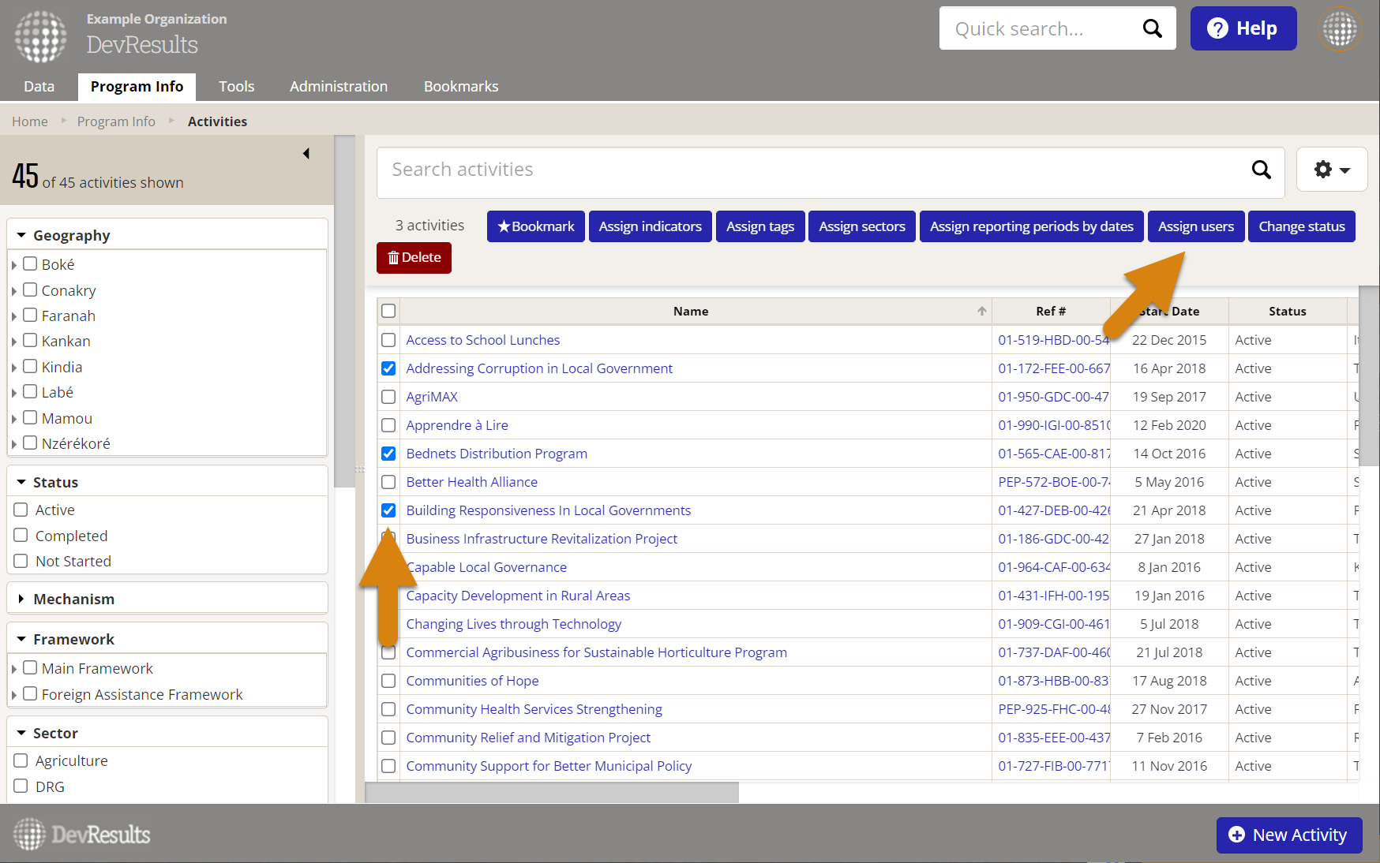
Task: Uncheck Addressing Corruption in Local Government
Action: coord(388,368)
